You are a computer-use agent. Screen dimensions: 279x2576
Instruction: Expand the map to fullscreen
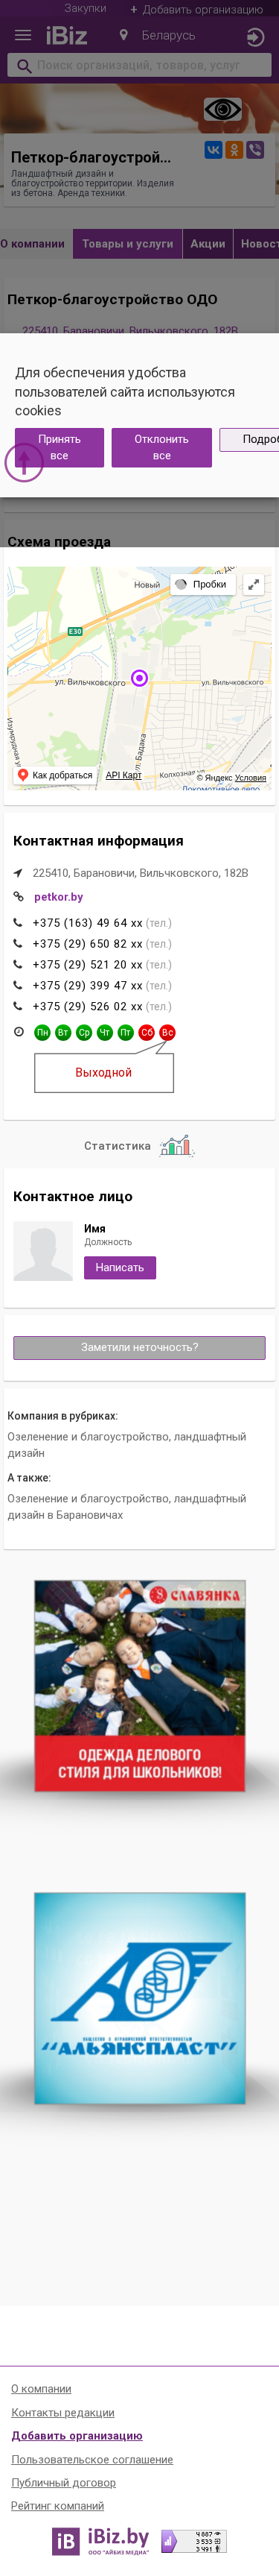[x=253, y=584]
